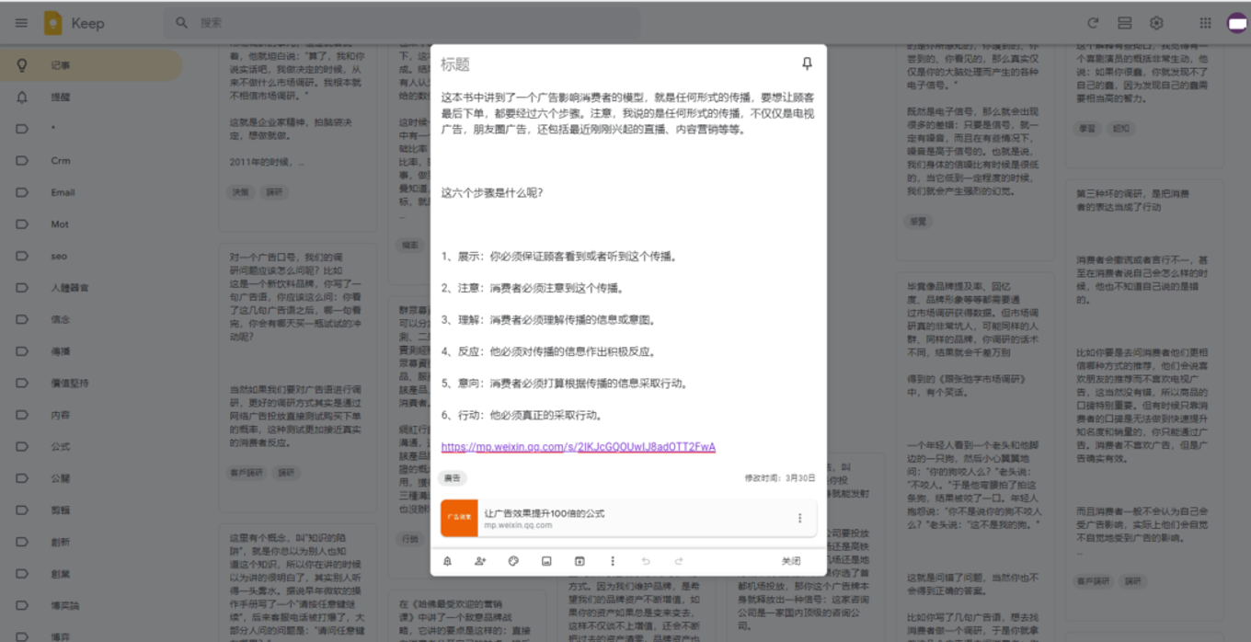Open the mp.weixin.qq.com link in the note
1251x642 pixels.
pos(579,447)
